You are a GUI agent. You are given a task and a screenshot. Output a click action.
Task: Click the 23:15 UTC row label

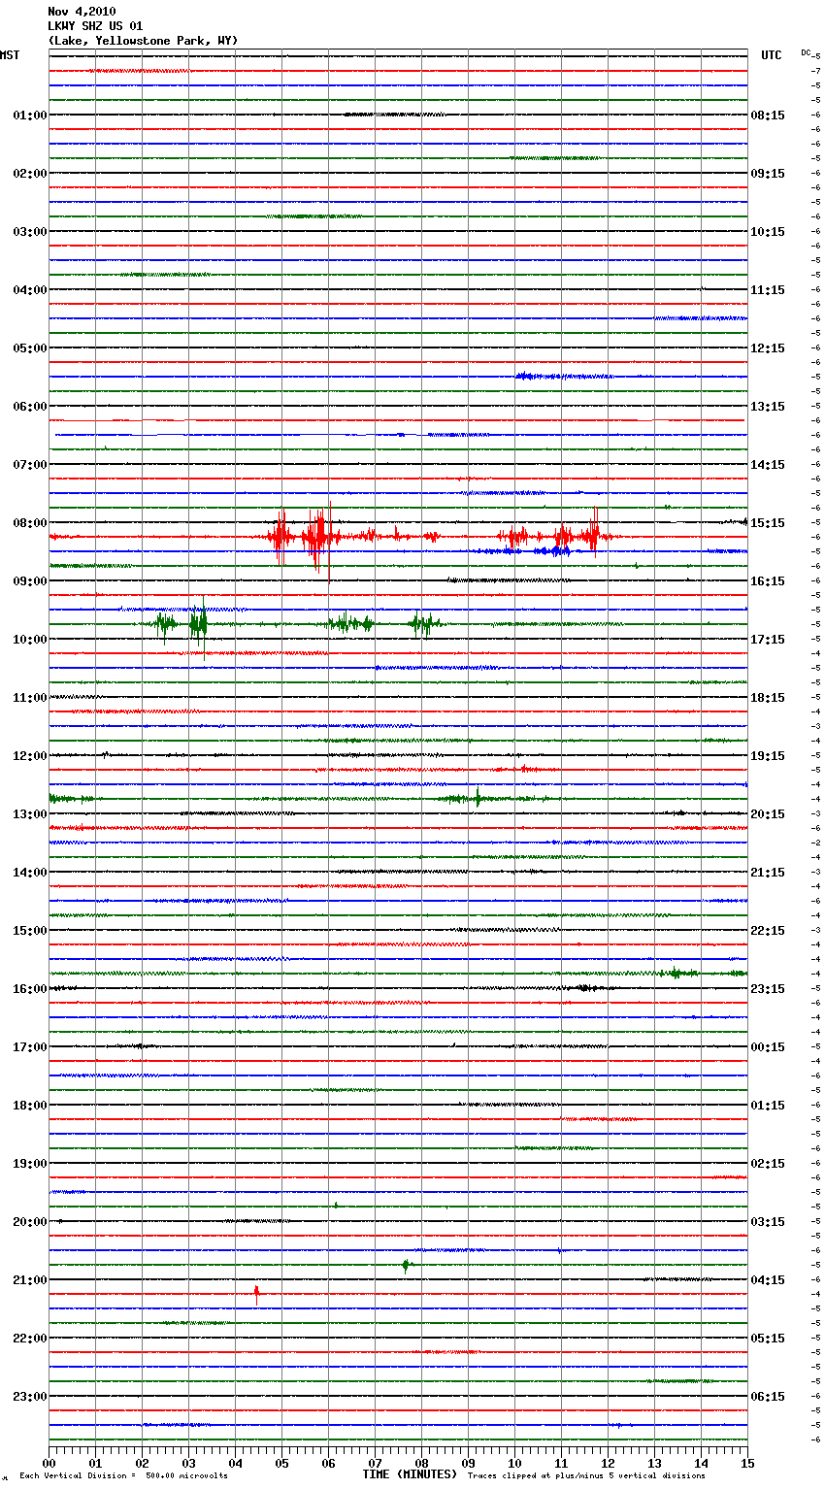point(768,989)
